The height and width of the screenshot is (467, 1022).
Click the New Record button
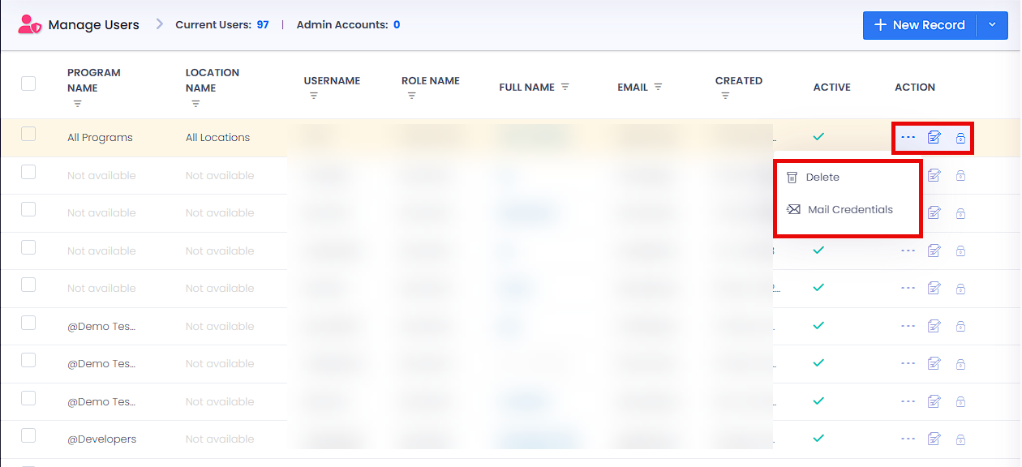pos(920,25)
